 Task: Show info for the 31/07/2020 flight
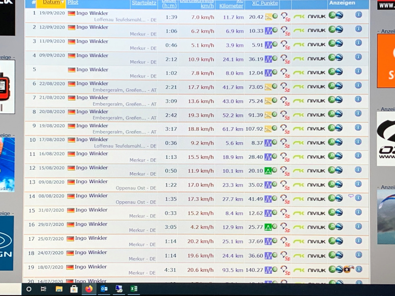(x=358, y=212)
